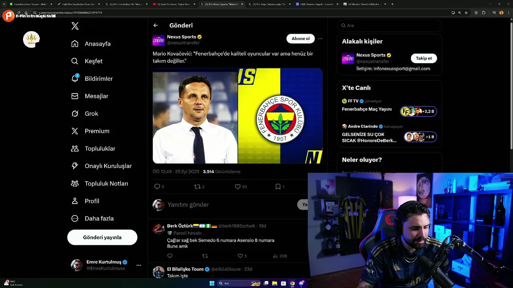Open the Kovačević Fenerbahçe post image

[x=238, y=116]
